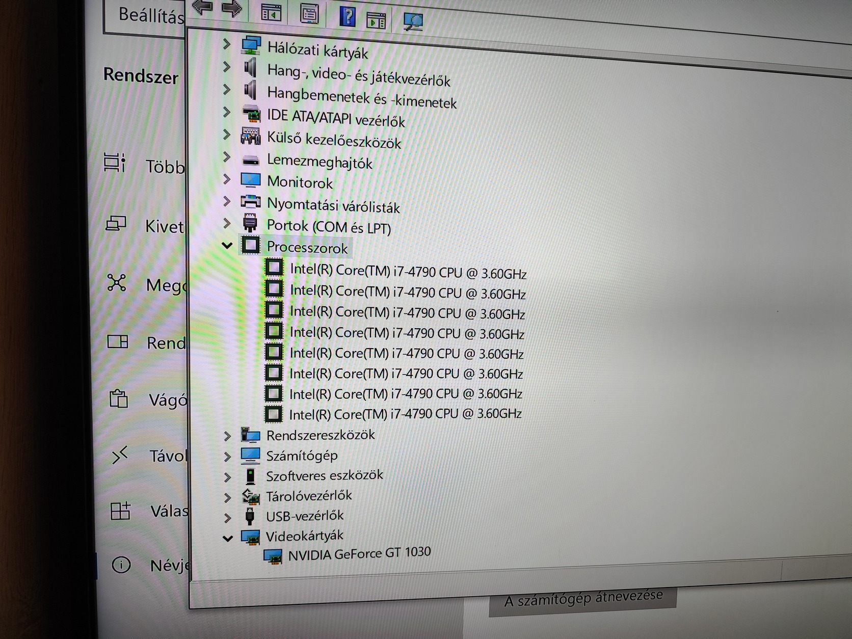The height and width of the screenshot is (639, 852).
Task: Open the "Névje…" item in Settings sidebar
Action: click(x=150, y=565)
